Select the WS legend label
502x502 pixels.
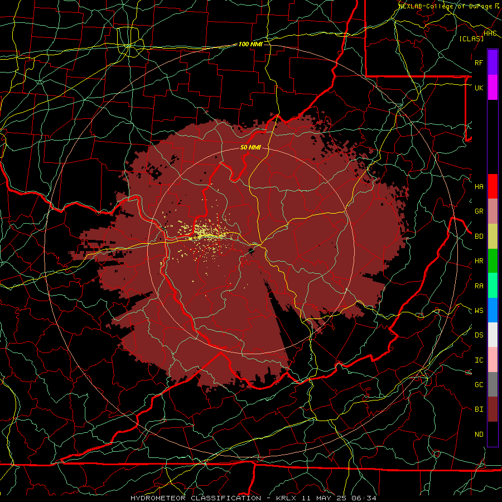479,311
